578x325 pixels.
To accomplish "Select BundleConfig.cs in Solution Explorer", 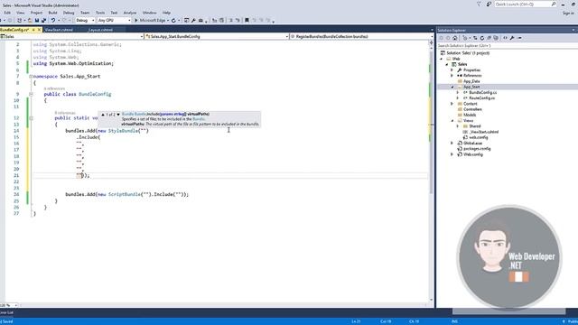I will [x=482, y=92].
